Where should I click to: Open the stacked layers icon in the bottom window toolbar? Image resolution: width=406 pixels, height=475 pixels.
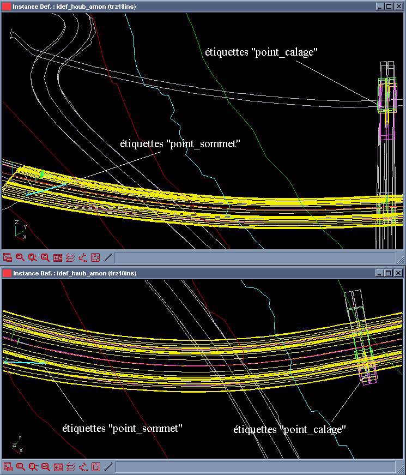click(x=70, y=467)
